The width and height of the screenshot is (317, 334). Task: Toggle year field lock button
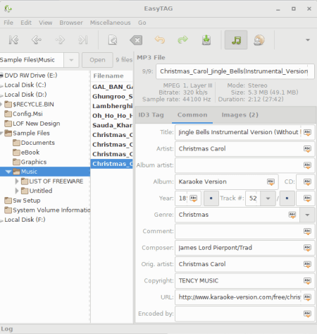point(211,198)
